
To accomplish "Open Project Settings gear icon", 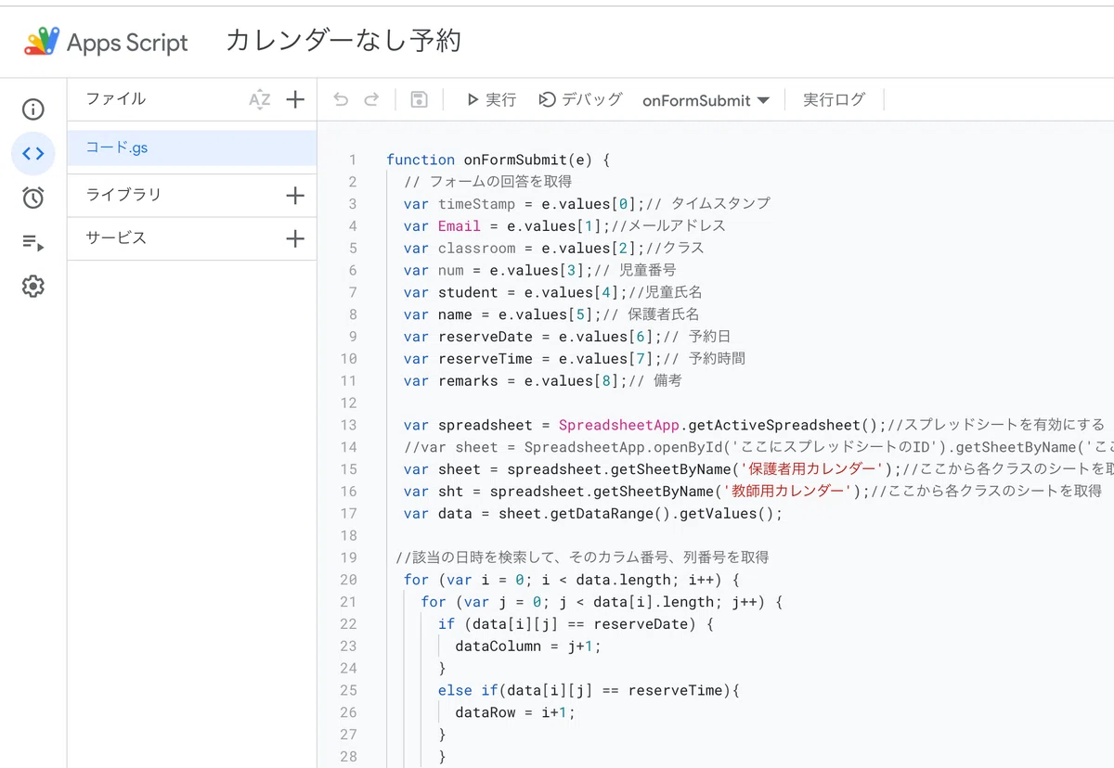I will [x=32, y=287].
